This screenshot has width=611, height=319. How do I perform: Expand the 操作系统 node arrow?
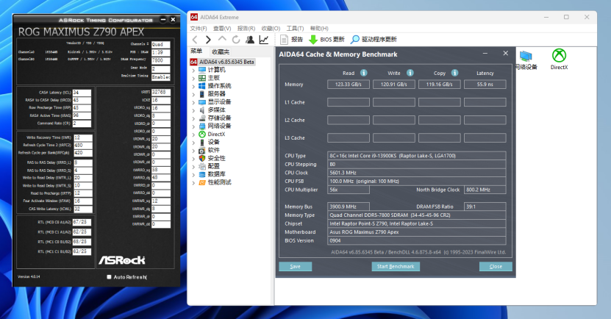point(193,86)
